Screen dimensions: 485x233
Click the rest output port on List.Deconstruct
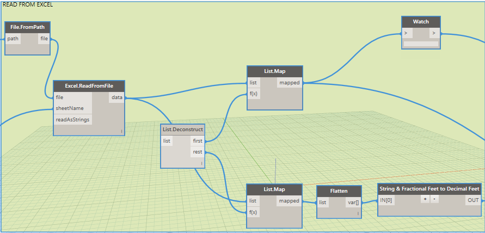(x=198, y=152)
